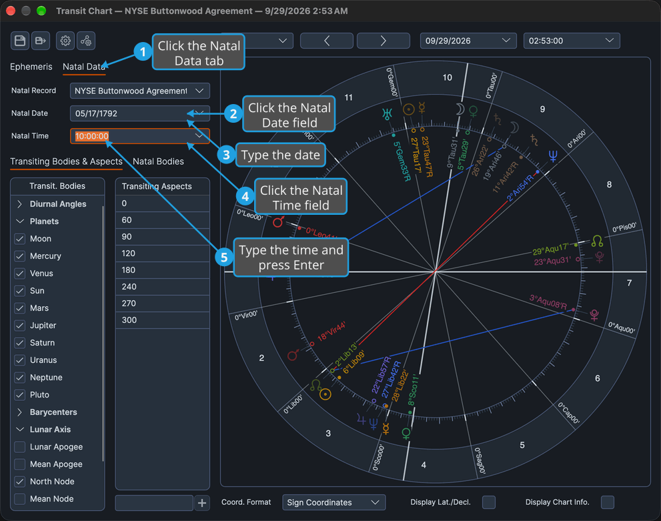The image size is (661, 521).
Task: Click the green macOS zoom button
Action: pyautogui.click(x=41, y=11)
